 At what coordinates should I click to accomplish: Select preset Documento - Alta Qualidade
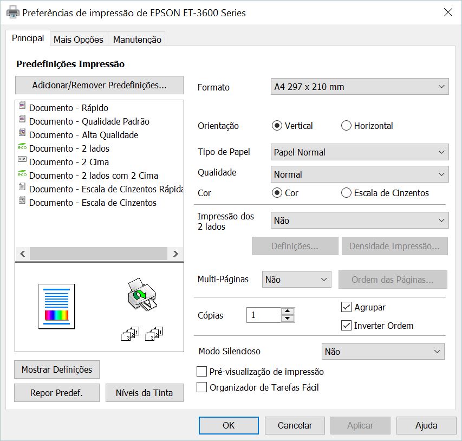(x=83, y=135)
